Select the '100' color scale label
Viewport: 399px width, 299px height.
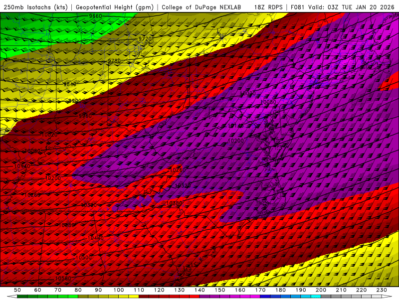pos(119,290)
